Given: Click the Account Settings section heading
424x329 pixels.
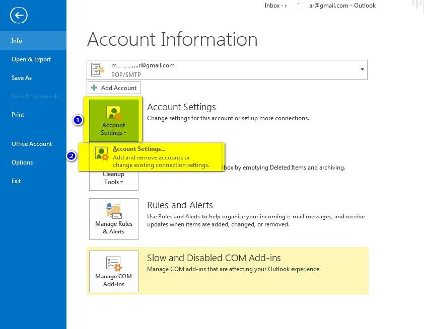Looking at the screenshot, I should pos(181,107).
